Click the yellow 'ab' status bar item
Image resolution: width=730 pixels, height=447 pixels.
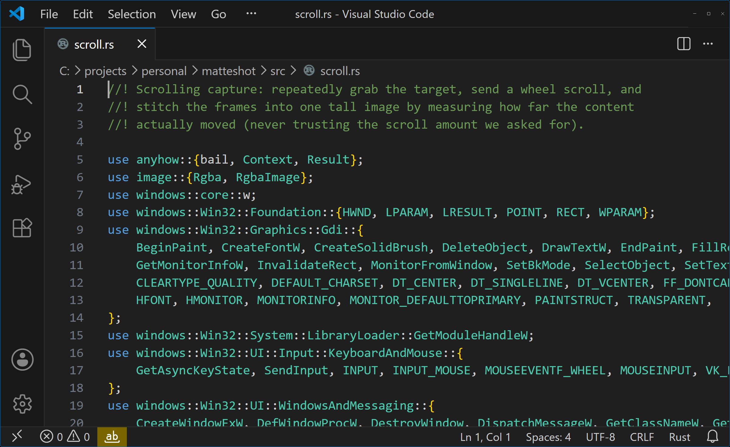pyautogui.click(x=112, y=437)
